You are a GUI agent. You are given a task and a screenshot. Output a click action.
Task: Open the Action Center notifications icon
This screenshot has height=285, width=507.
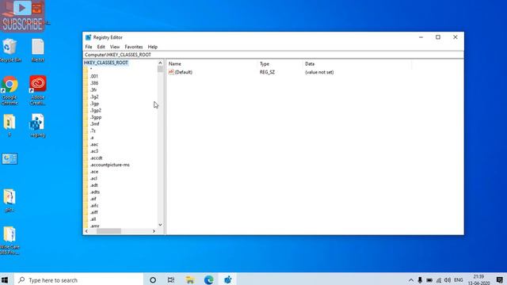click(x=500, y=279)
